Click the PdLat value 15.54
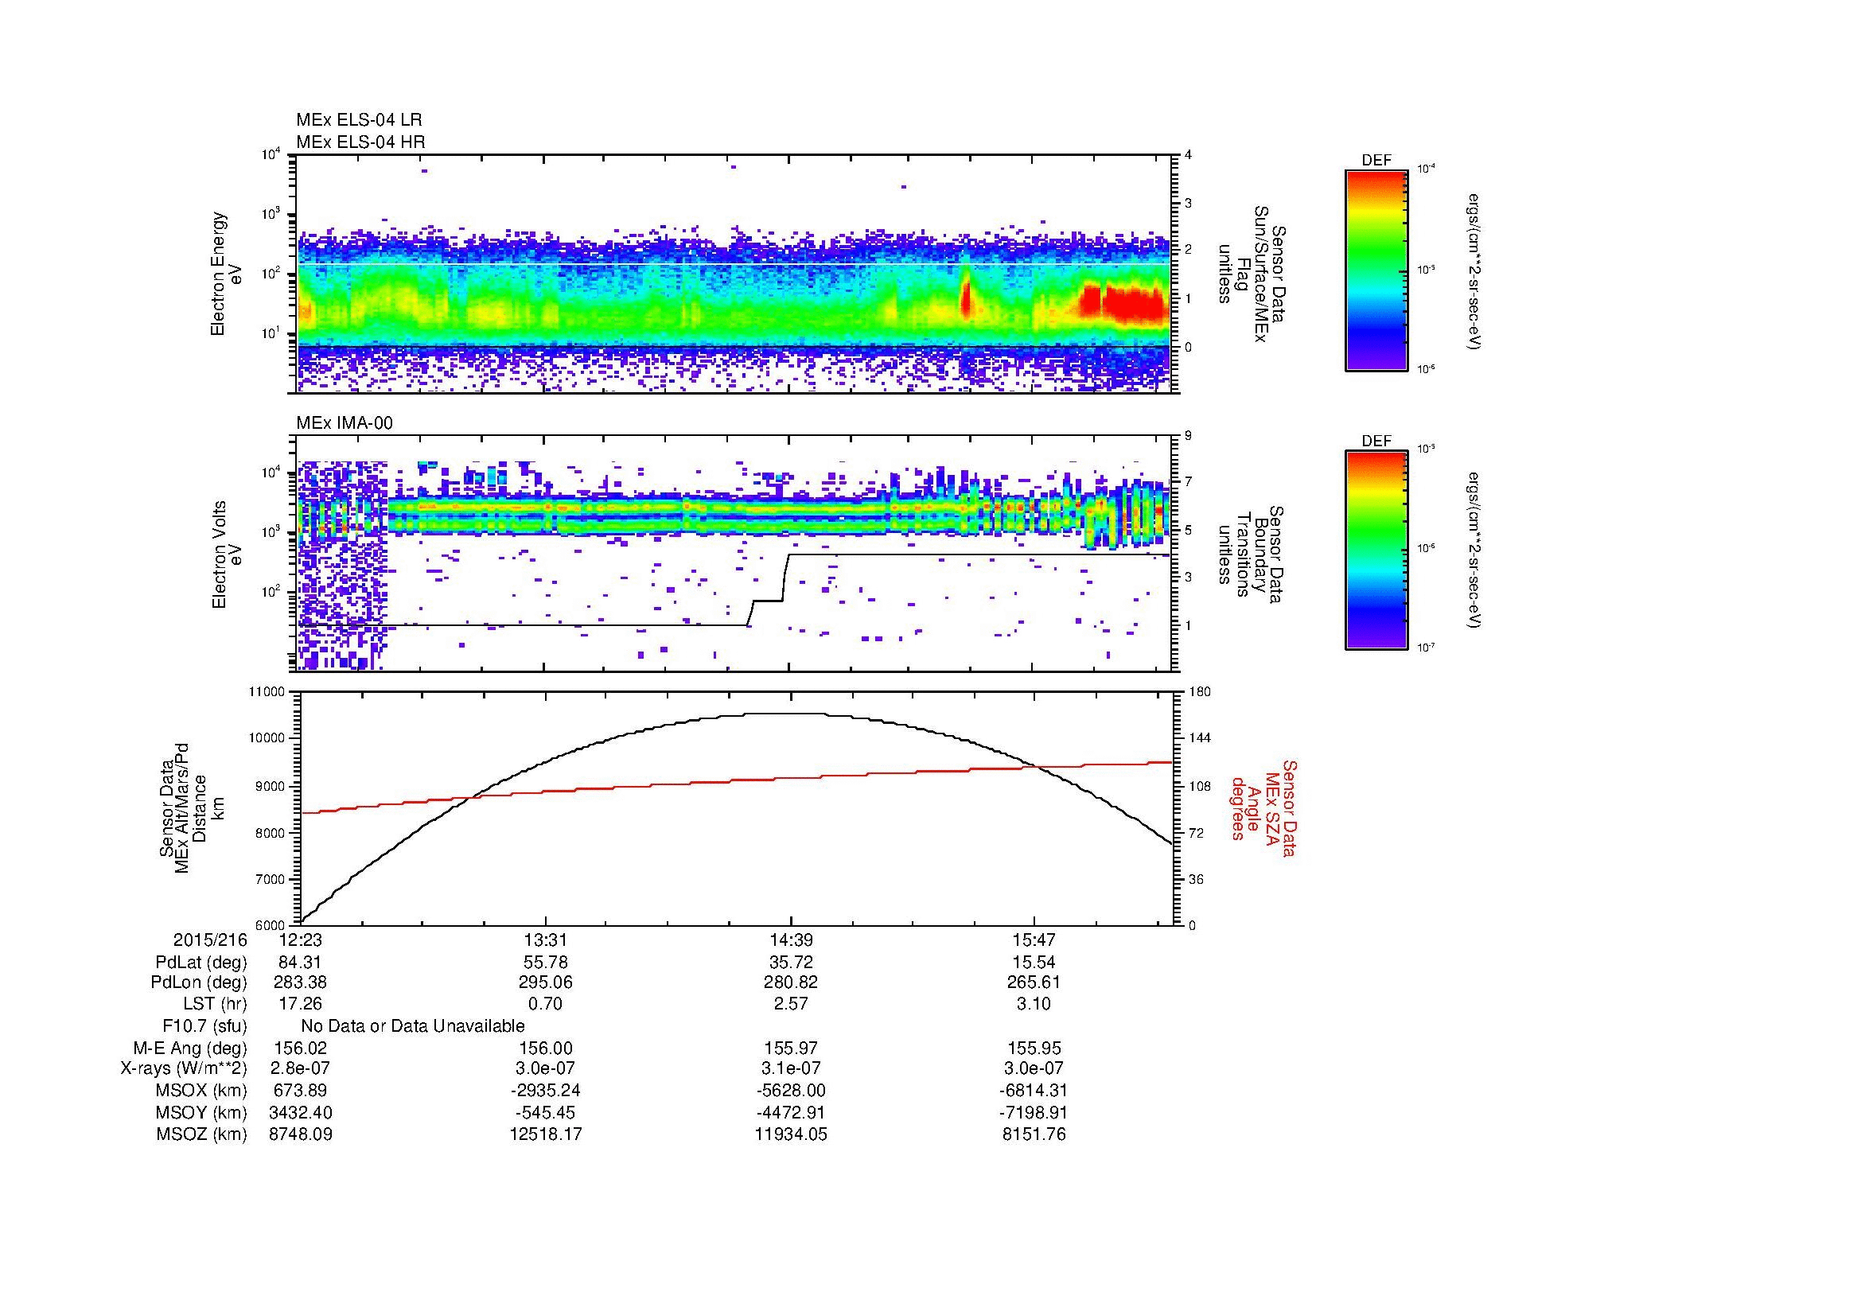 1034,963
